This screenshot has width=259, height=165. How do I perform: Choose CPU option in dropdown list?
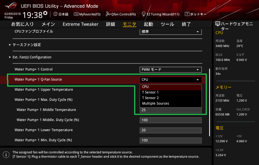(x=171, y=87)
